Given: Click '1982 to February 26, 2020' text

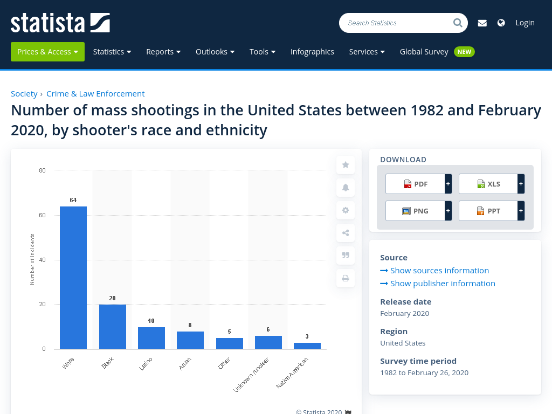Looking at the screenshot, I should click(424, 372).
